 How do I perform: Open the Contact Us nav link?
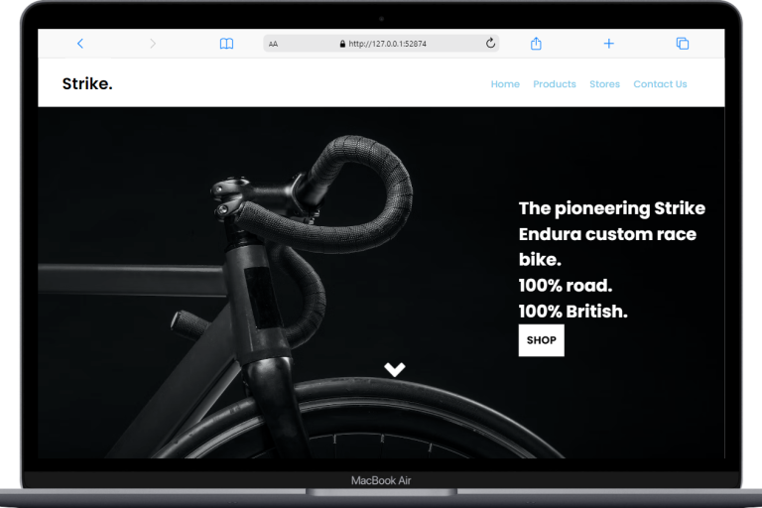(660, 84)
